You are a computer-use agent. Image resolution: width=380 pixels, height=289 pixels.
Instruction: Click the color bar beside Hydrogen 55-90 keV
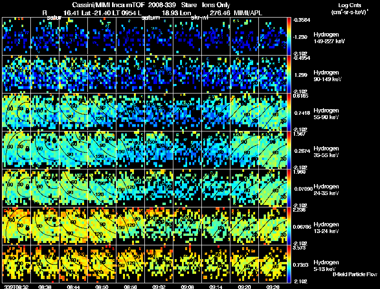289,112
